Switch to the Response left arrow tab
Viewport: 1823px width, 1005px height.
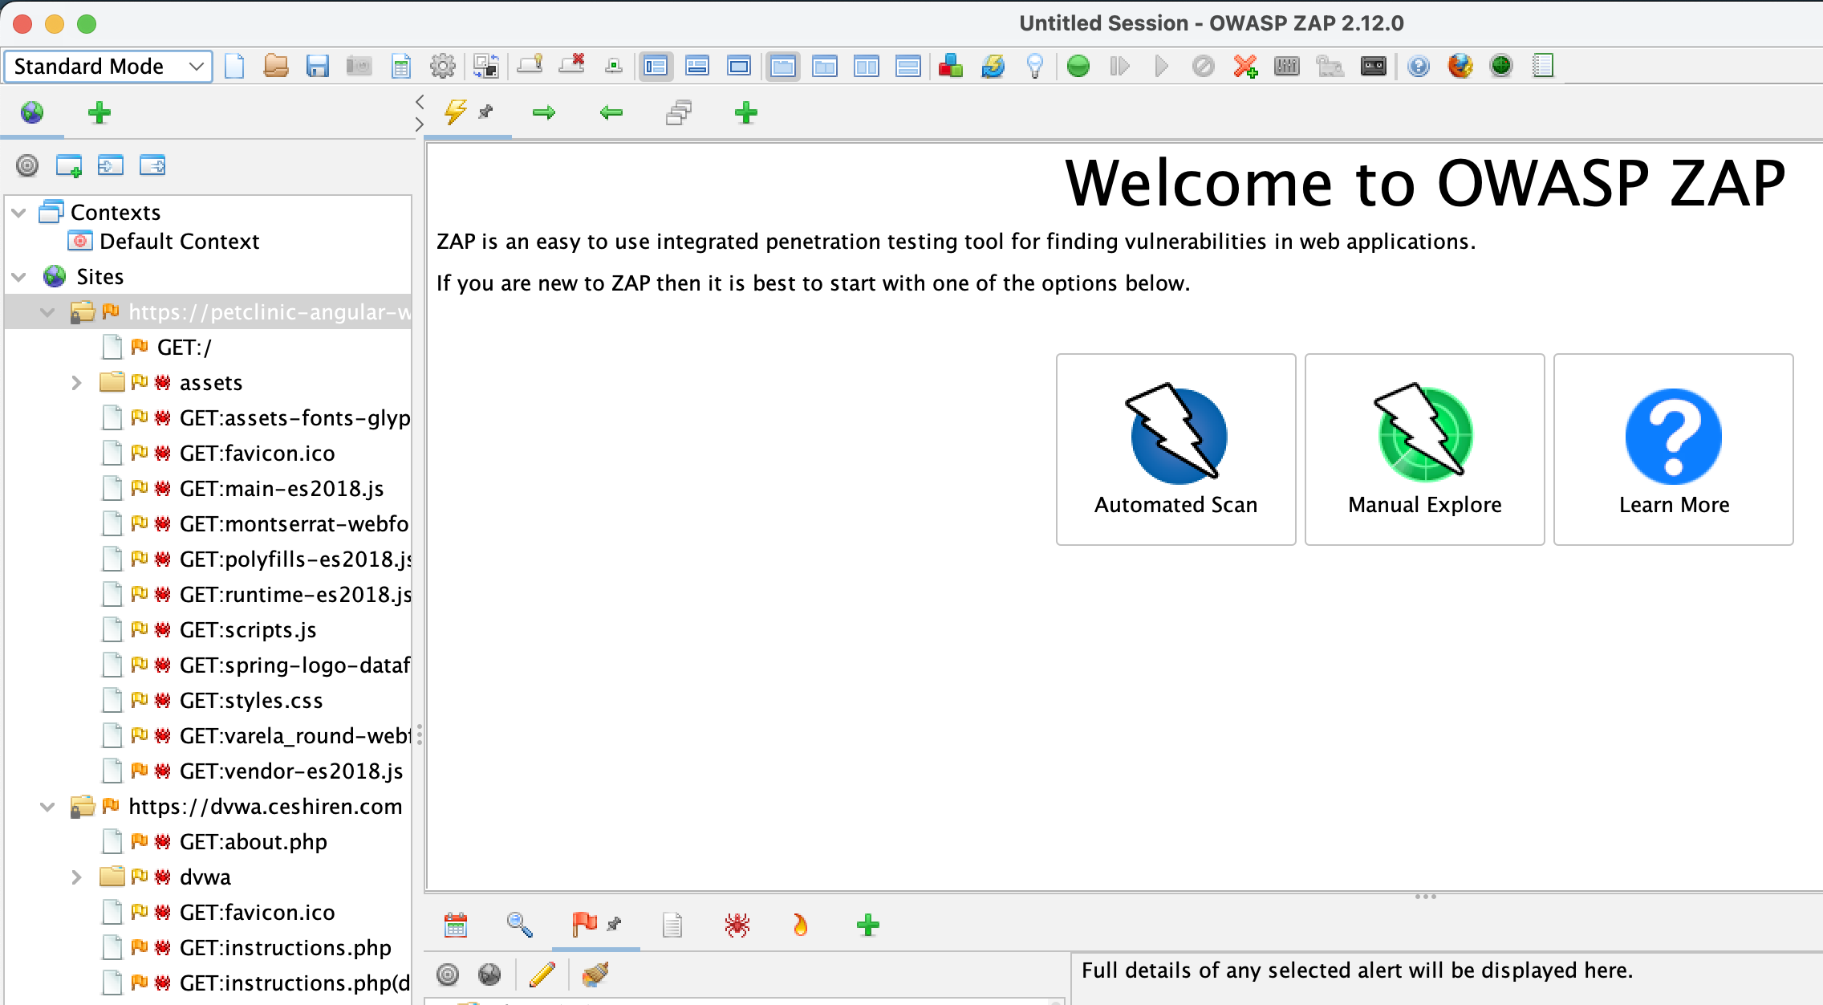(x=611, y=113)
